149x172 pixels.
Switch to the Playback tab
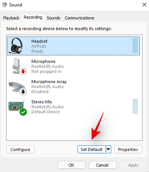tap(11, 18)
